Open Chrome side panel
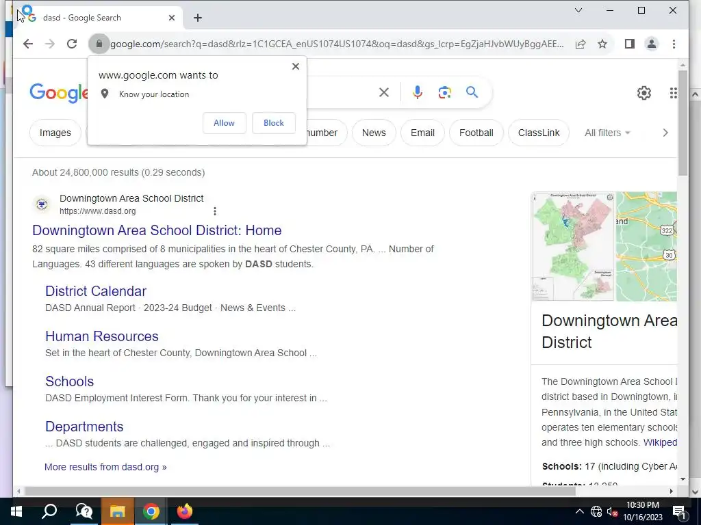The image size is (701, 525). coord(630,44)
